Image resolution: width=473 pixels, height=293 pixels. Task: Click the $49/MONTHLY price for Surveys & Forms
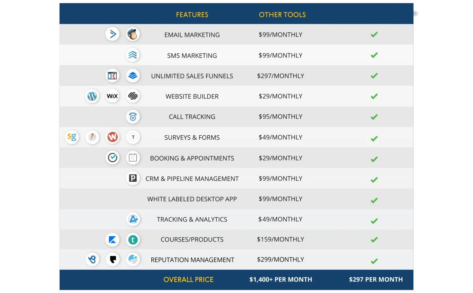point(281,137)
